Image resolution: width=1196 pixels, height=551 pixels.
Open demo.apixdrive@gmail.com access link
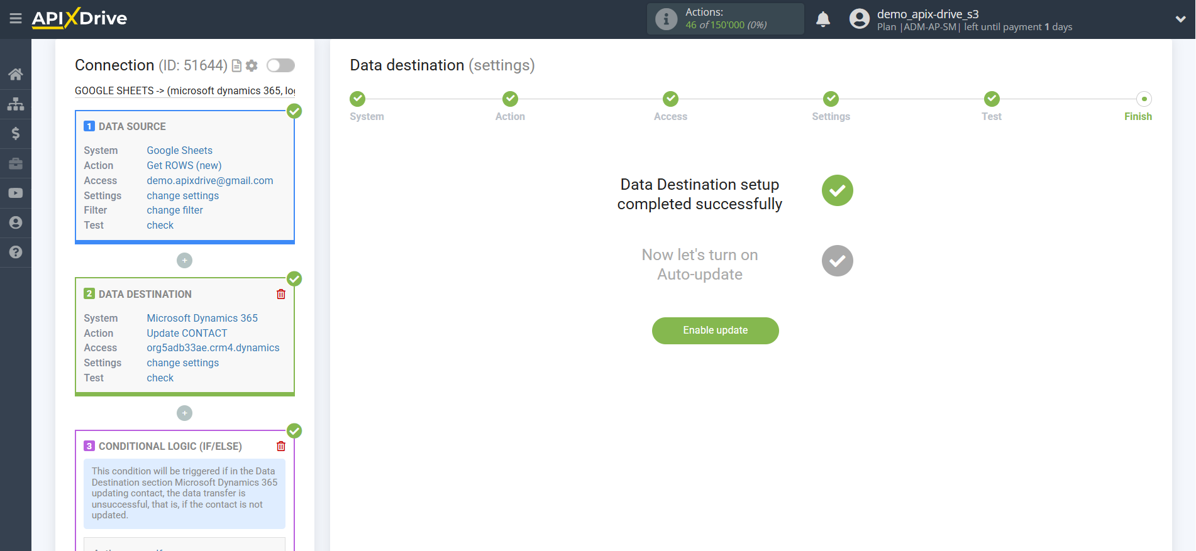pyautogui.click(x=210, y=180)
